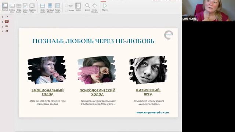The height and width of the screenshot is (132, 235).
Task: Toggle the Ruler checkbox
Action: (66, 6)
